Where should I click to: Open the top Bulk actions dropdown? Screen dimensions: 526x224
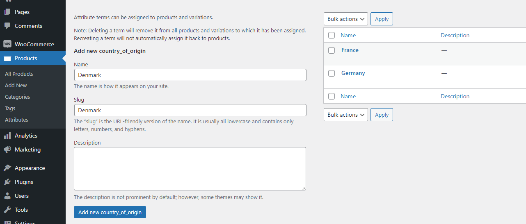(346, 19)
